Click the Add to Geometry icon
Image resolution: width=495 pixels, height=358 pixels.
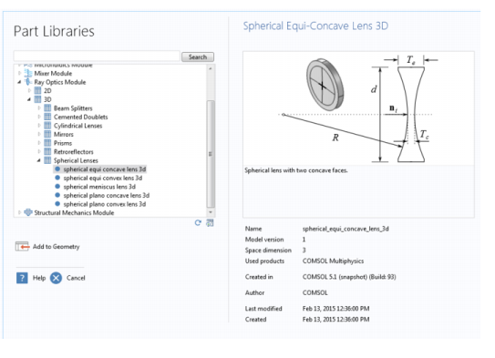pos(23,246)
